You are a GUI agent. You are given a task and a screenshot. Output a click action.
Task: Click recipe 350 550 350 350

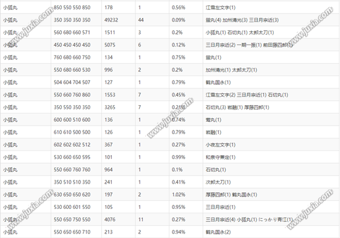pos(72,108)
